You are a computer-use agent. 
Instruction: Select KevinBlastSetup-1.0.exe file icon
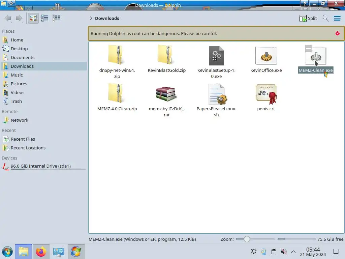click(217, 56)
